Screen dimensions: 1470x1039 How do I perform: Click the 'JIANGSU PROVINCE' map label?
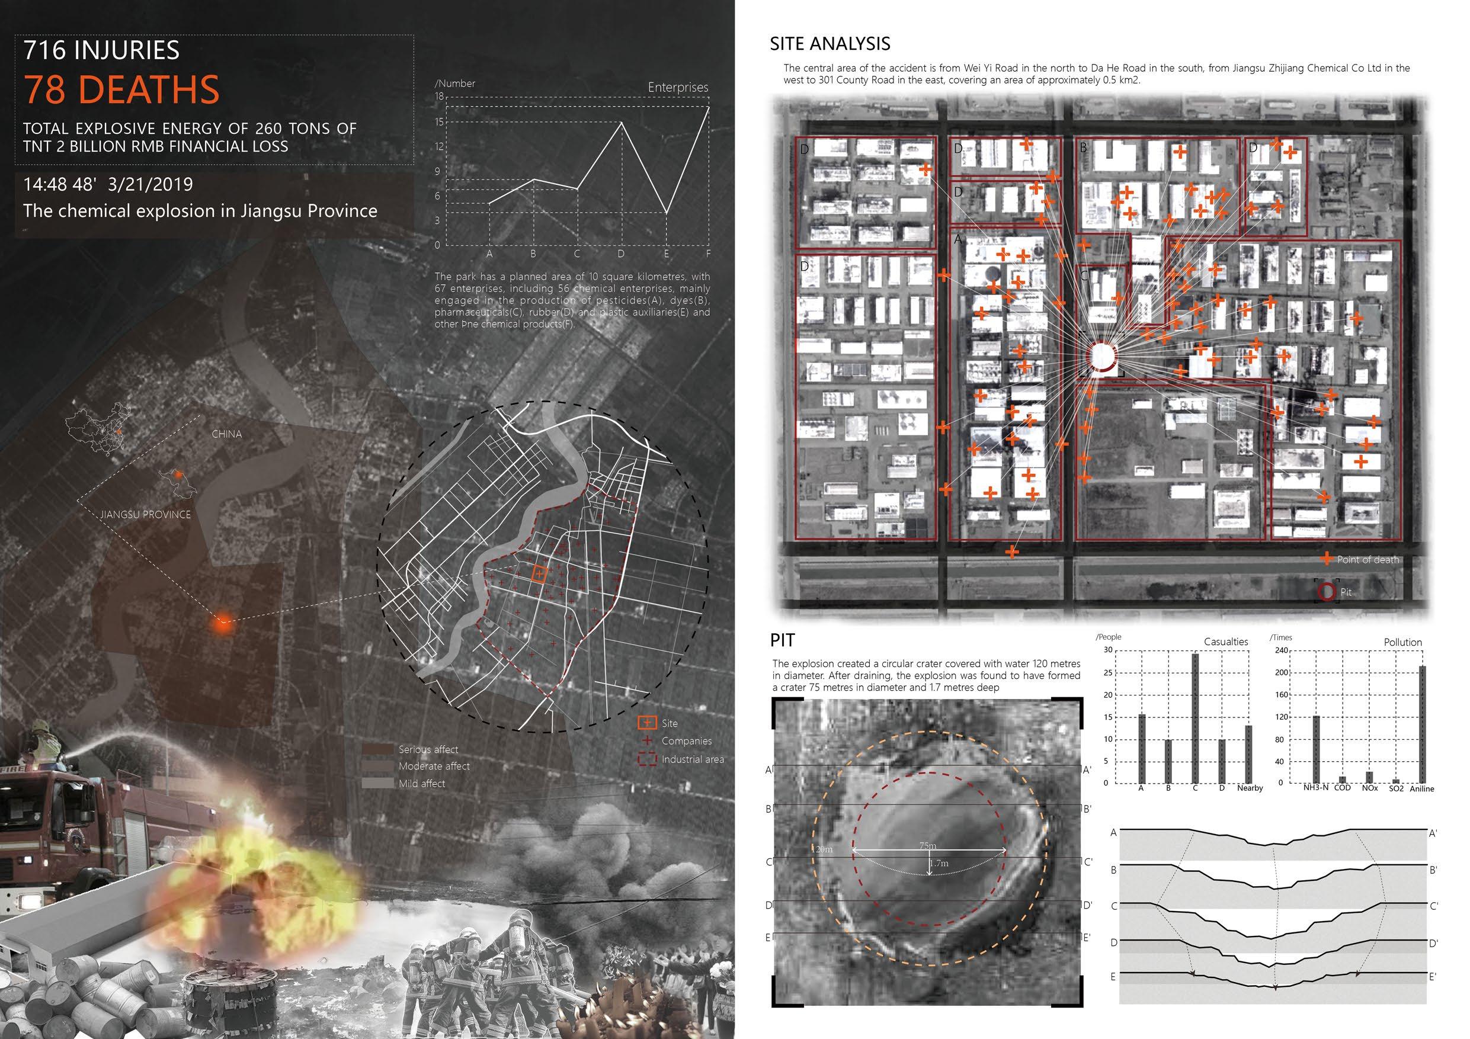[x=145, y=514]
